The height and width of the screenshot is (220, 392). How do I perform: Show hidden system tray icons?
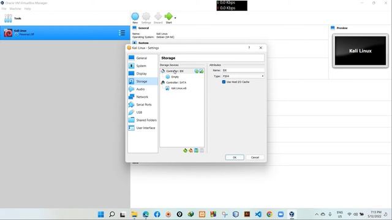317,215
